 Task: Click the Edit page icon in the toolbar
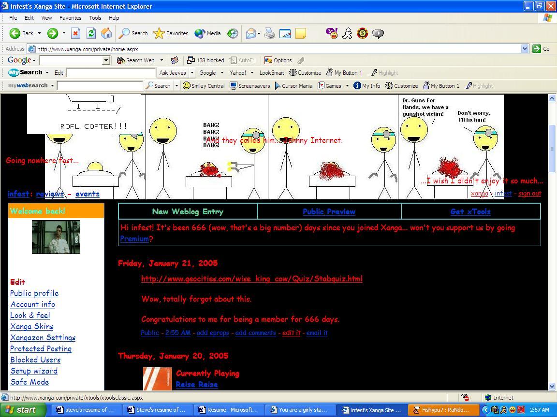click(285, 33)
